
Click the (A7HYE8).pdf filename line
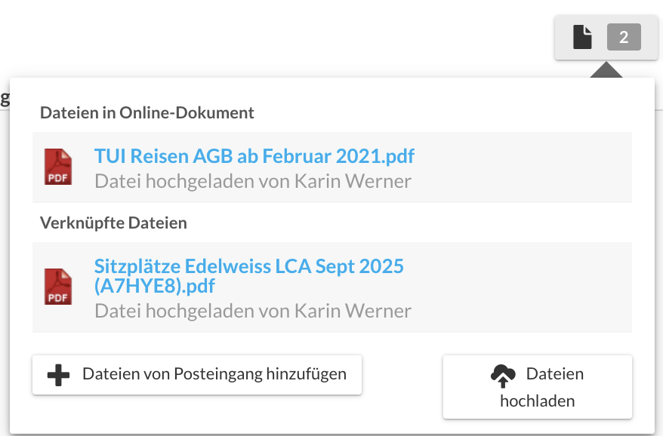click(x=155, y=286)
